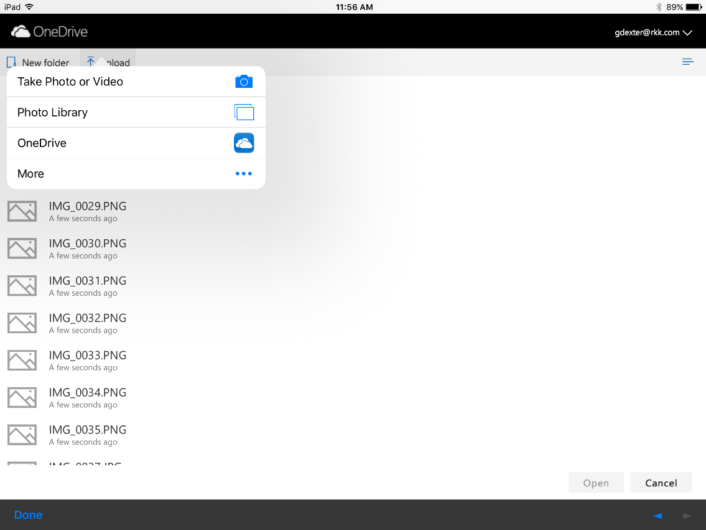Tap the browser forward arrow
Viewport: 706px width, 530px height.
pos(687,516)
